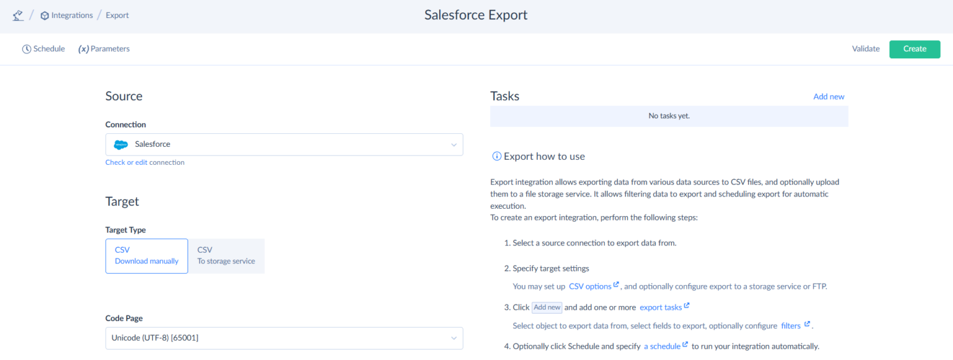Click the Integrations cube icon
This screenshot has height=360, width=953.
(x=45, y=15)
